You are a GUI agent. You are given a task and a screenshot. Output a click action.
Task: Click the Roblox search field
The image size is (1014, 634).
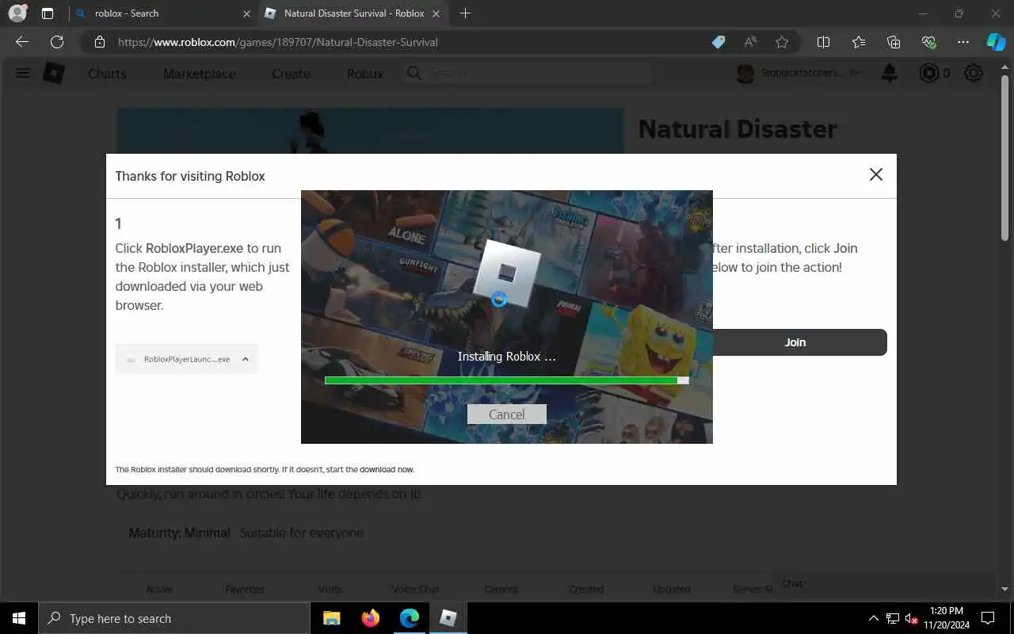pyautogui.click(x=527, y=73)
